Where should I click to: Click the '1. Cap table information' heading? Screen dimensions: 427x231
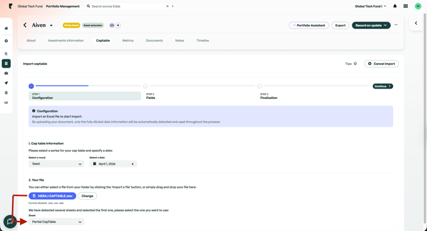pyautogui.click(x=46, y=144)
